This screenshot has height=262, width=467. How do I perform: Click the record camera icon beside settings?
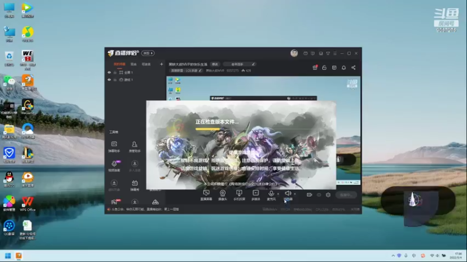pos(309,195)
